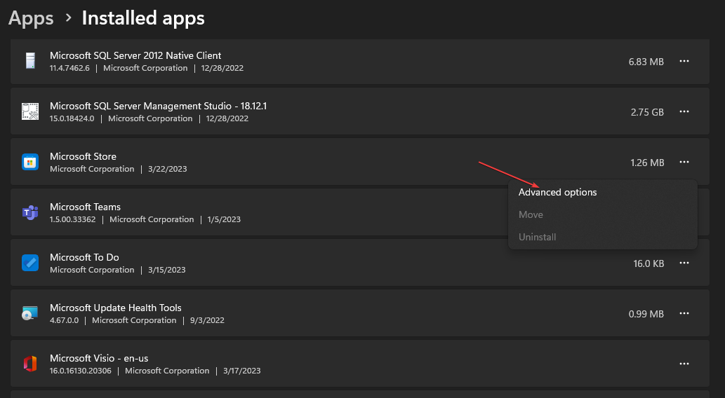Open more options for SQL Server Management Studio

point(684,111)
